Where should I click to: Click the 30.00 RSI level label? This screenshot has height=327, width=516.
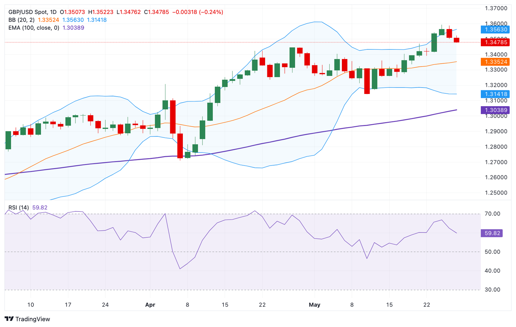492,290
